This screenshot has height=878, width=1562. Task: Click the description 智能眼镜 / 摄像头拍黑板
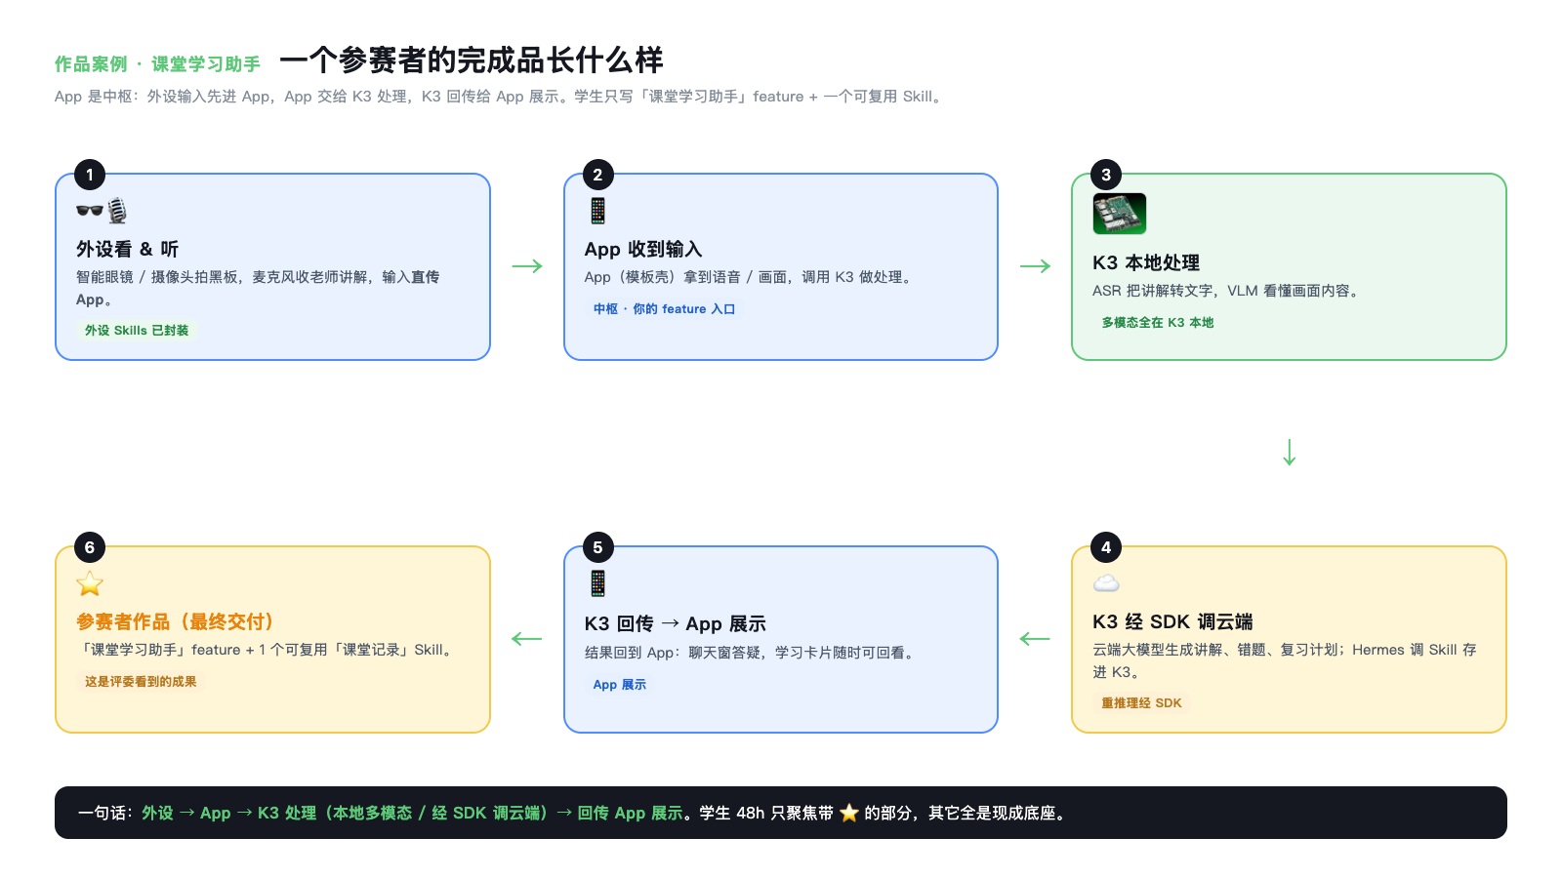click(x=258, y=289)
